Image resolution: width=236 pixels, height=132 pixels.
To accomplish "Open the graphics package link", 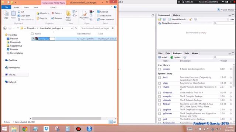I will pyautogui.click(x=167, y=110).
